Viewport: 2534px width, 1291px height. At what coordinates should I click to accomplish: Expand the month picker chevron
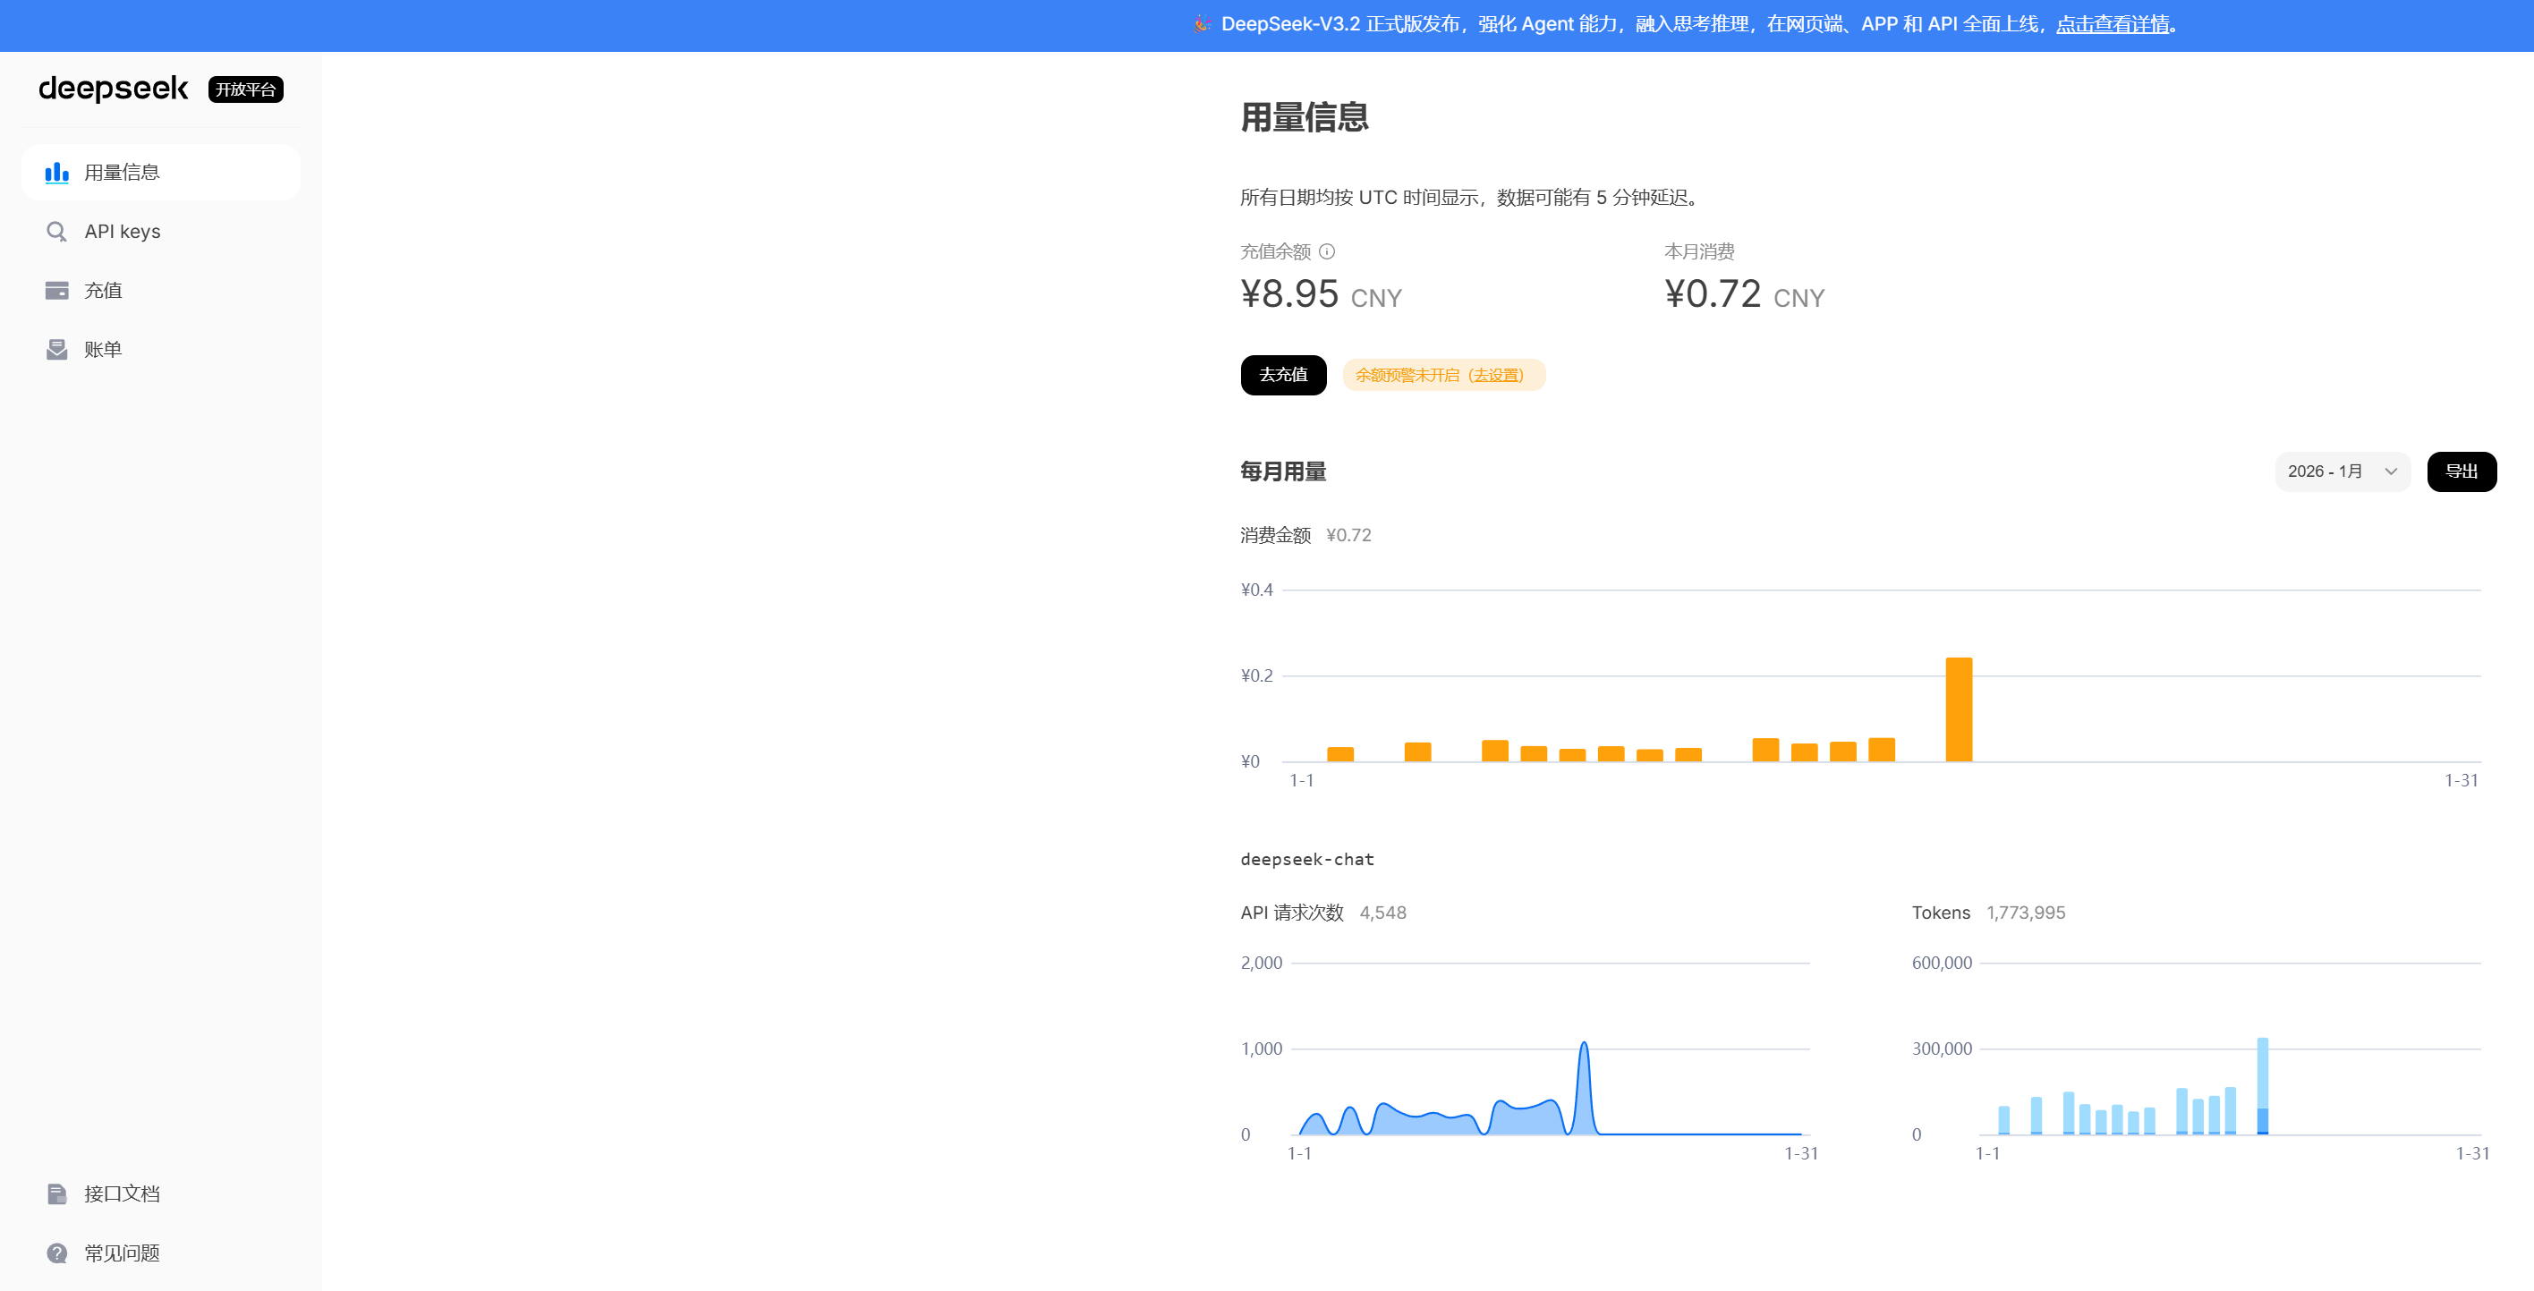pyautogui.click(x=2390, y=471)
